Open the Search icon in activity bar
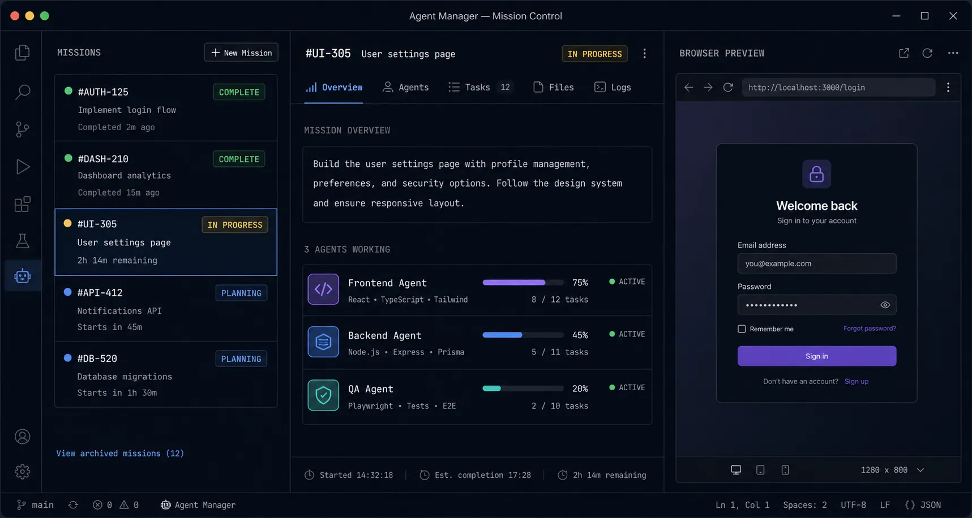972x518 pixels. click(x=22, y=92)
